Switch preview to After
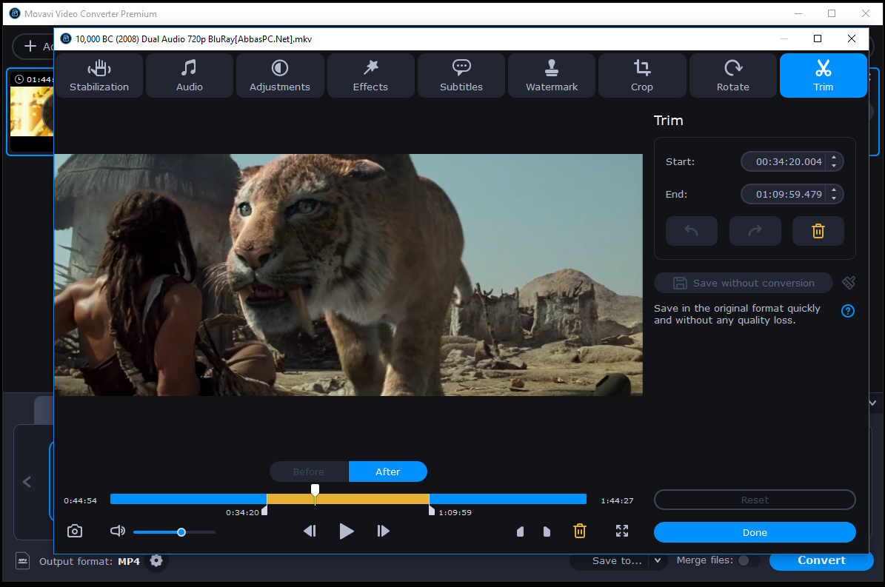 point(388,472)
